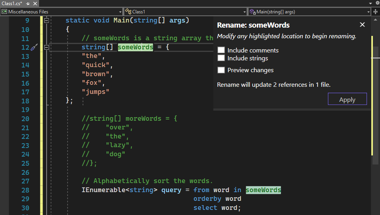Select the Class1.cs tab

point(12,3)
